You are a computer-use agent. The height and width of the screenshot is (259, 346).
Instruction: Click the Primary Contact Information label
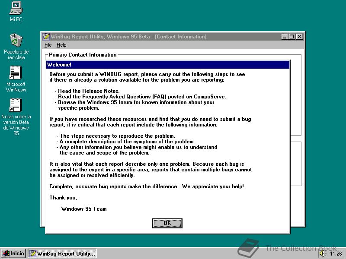point(83,55)
